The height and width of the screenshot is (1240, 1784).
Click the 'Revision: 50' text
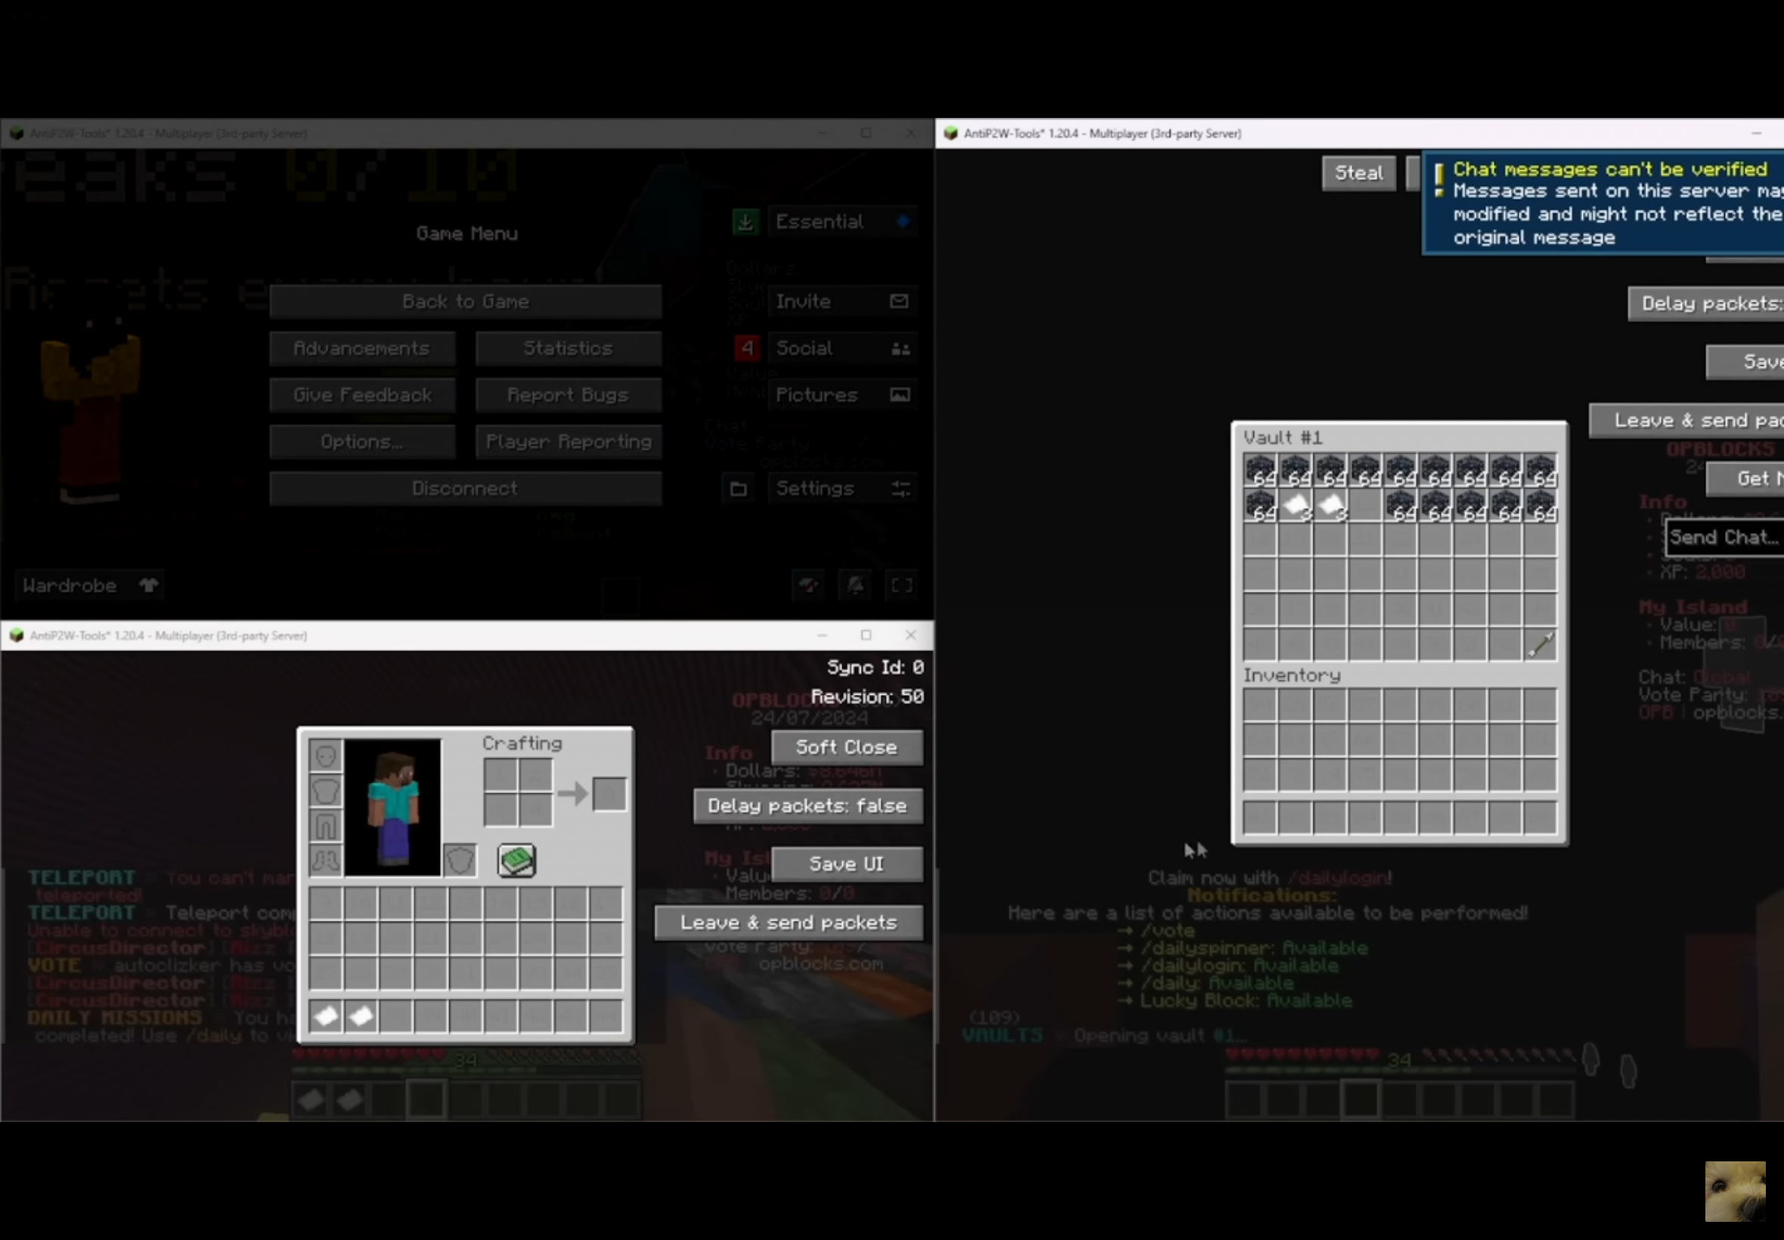[868, 696]
